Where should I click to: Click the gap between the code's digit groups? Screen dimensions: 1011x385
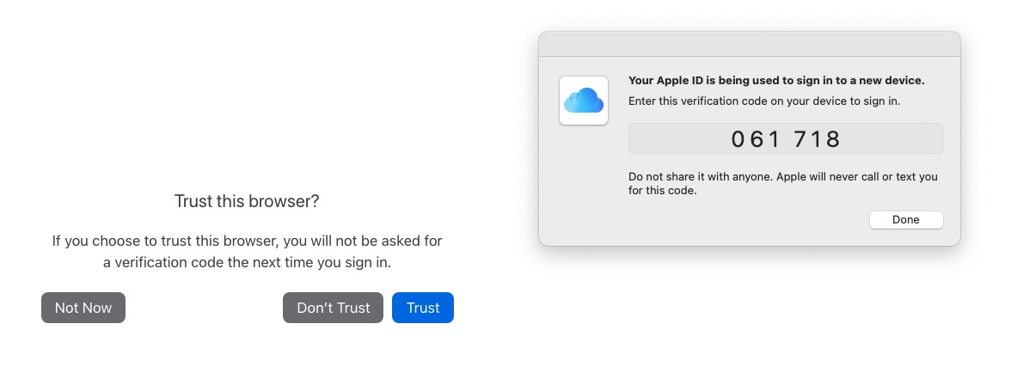tap(787, 139)
